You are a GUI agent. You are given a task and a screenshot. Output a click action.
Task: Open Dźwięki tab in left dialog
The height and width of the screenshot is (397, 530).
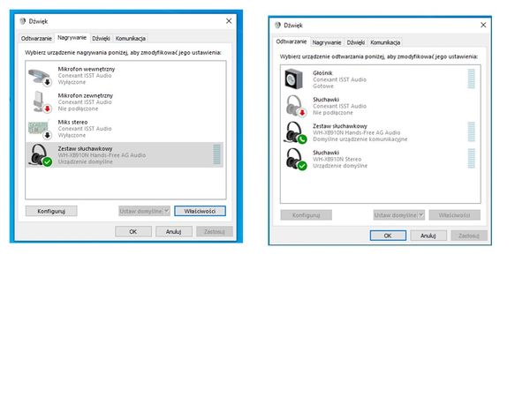tap(101, 38)
